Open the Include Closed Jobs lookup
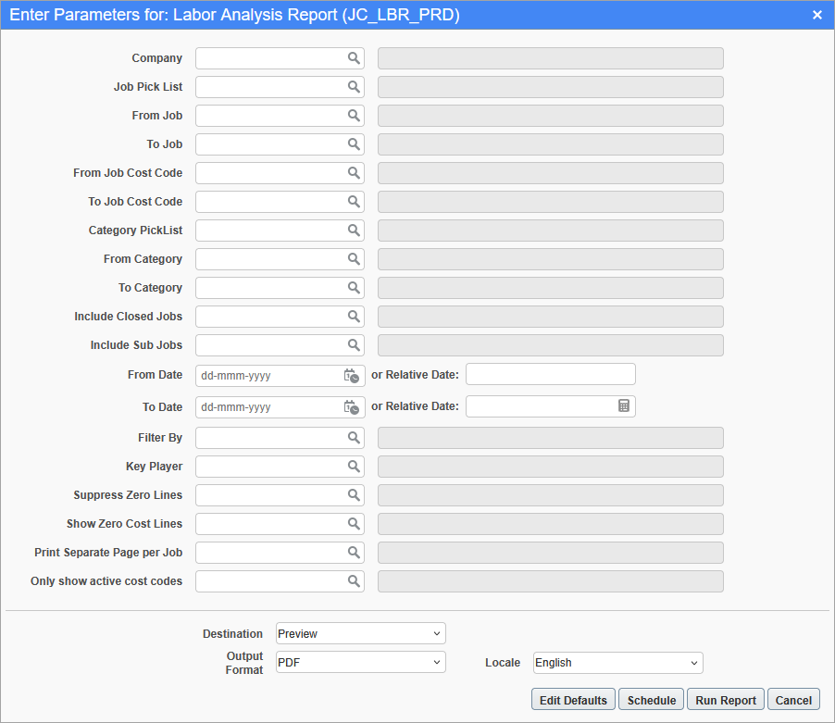This screenshot has width=835, height=723. (354, 316)
